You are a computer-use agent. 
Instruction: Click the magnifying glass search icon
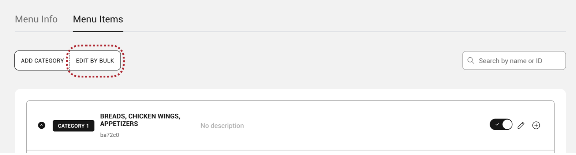click(471, 61)
